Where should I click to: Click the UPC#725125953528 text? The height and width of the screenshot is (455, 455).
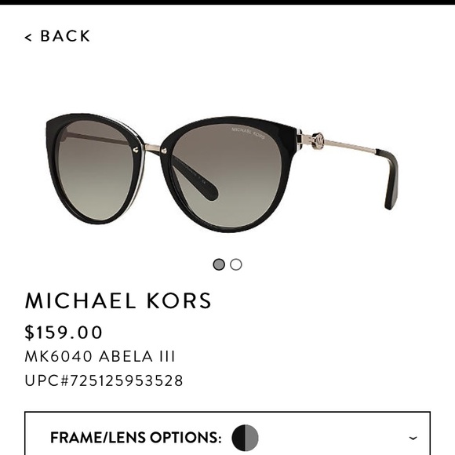point(104,380)
